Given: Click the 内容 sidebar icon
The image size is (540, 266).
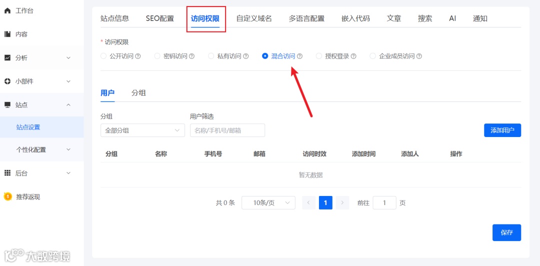Looking at the screenshot, I should point(7,34).
